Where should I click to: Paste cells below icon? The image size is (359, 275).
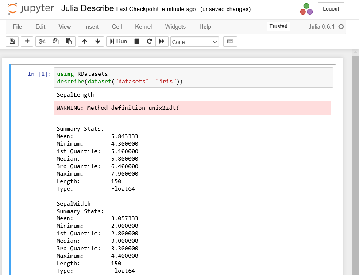point(69,41)
